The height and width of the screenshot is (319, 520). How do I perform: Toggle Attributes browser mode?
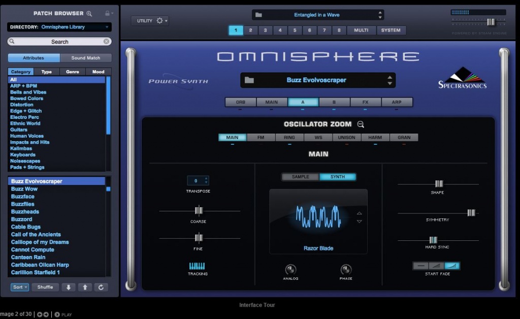click(x=34, y=58)
